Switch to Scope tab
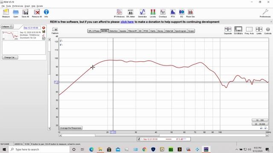The width and height of the screenshot is (273, 153). [x=191, y=31]
